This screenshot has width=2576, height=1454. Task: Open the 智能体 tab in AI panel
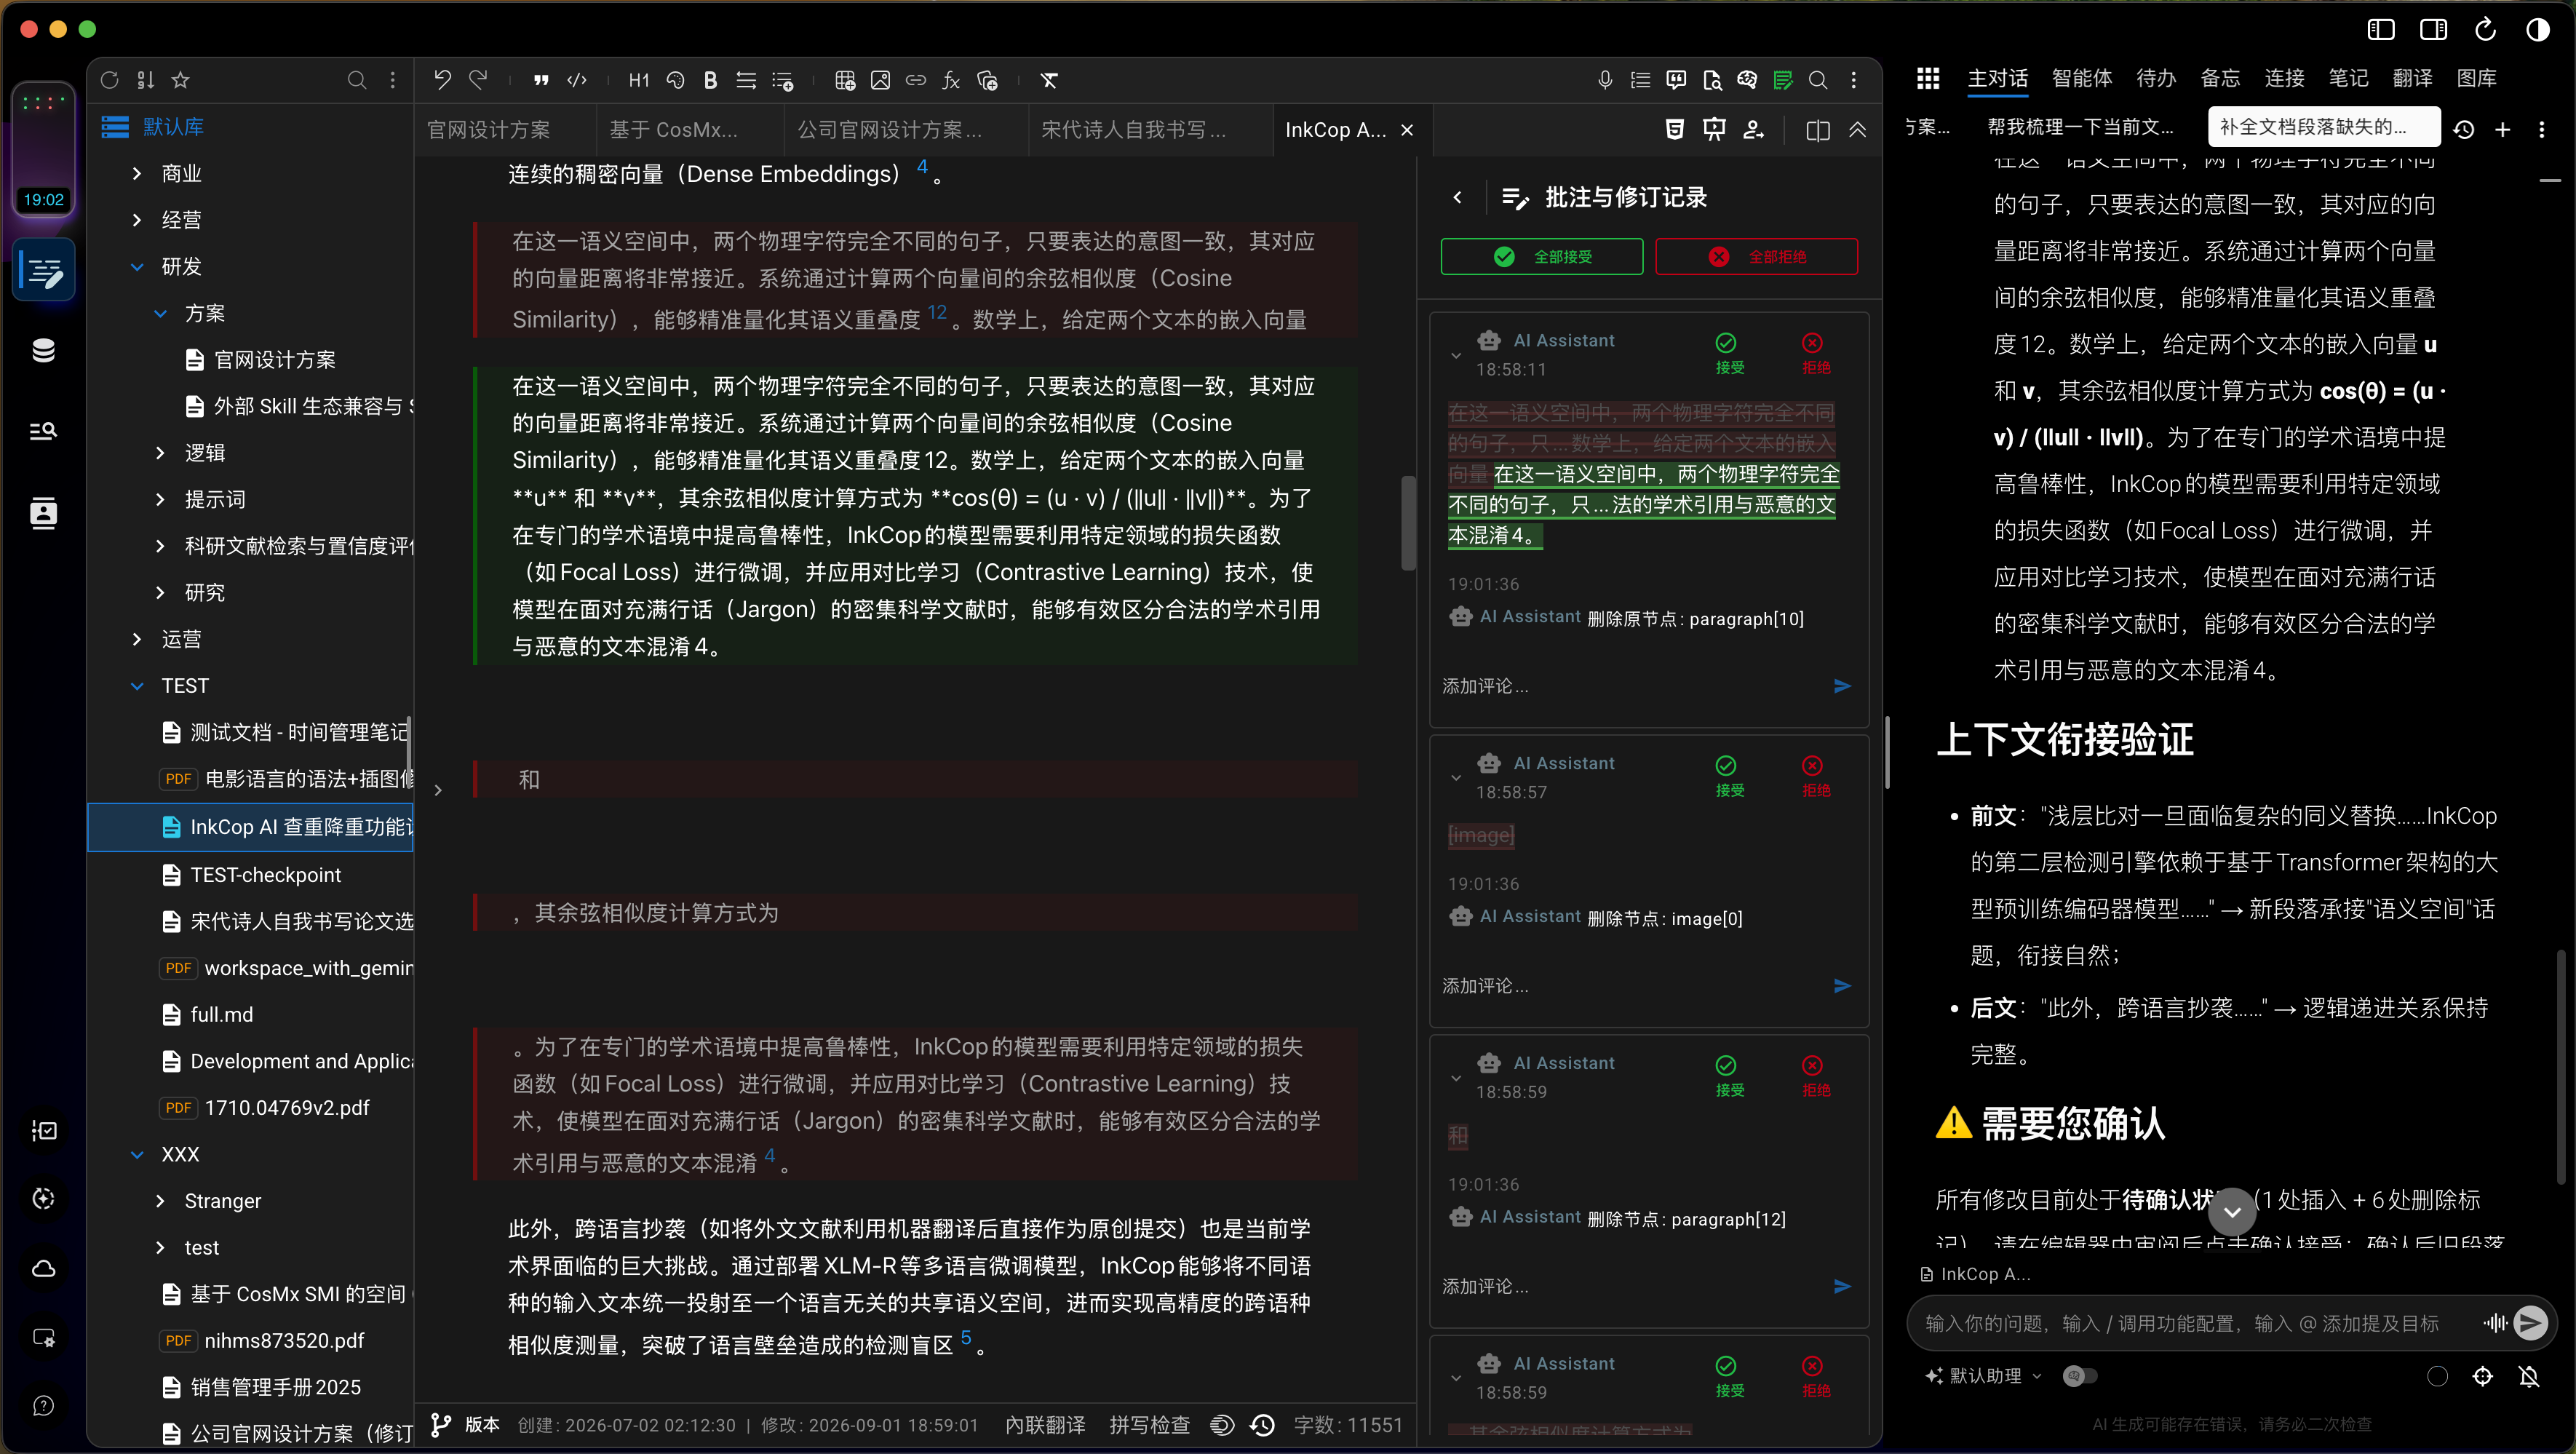coord(2082,78)
